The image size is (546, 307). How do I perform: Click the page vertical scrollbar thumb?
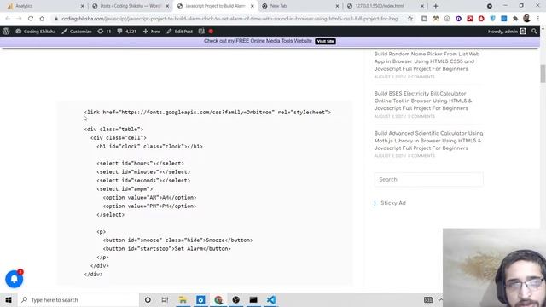click(543, 73)
